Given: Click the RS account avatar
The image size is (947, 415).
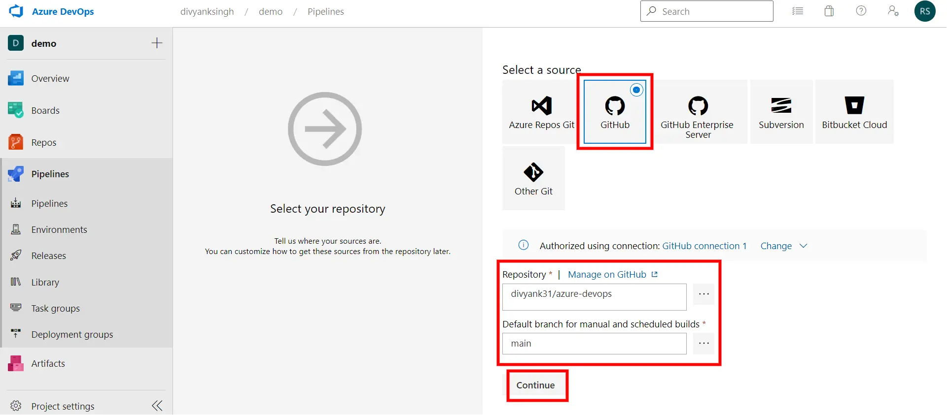Looking at the screenshot, I should tap(924, 11).
